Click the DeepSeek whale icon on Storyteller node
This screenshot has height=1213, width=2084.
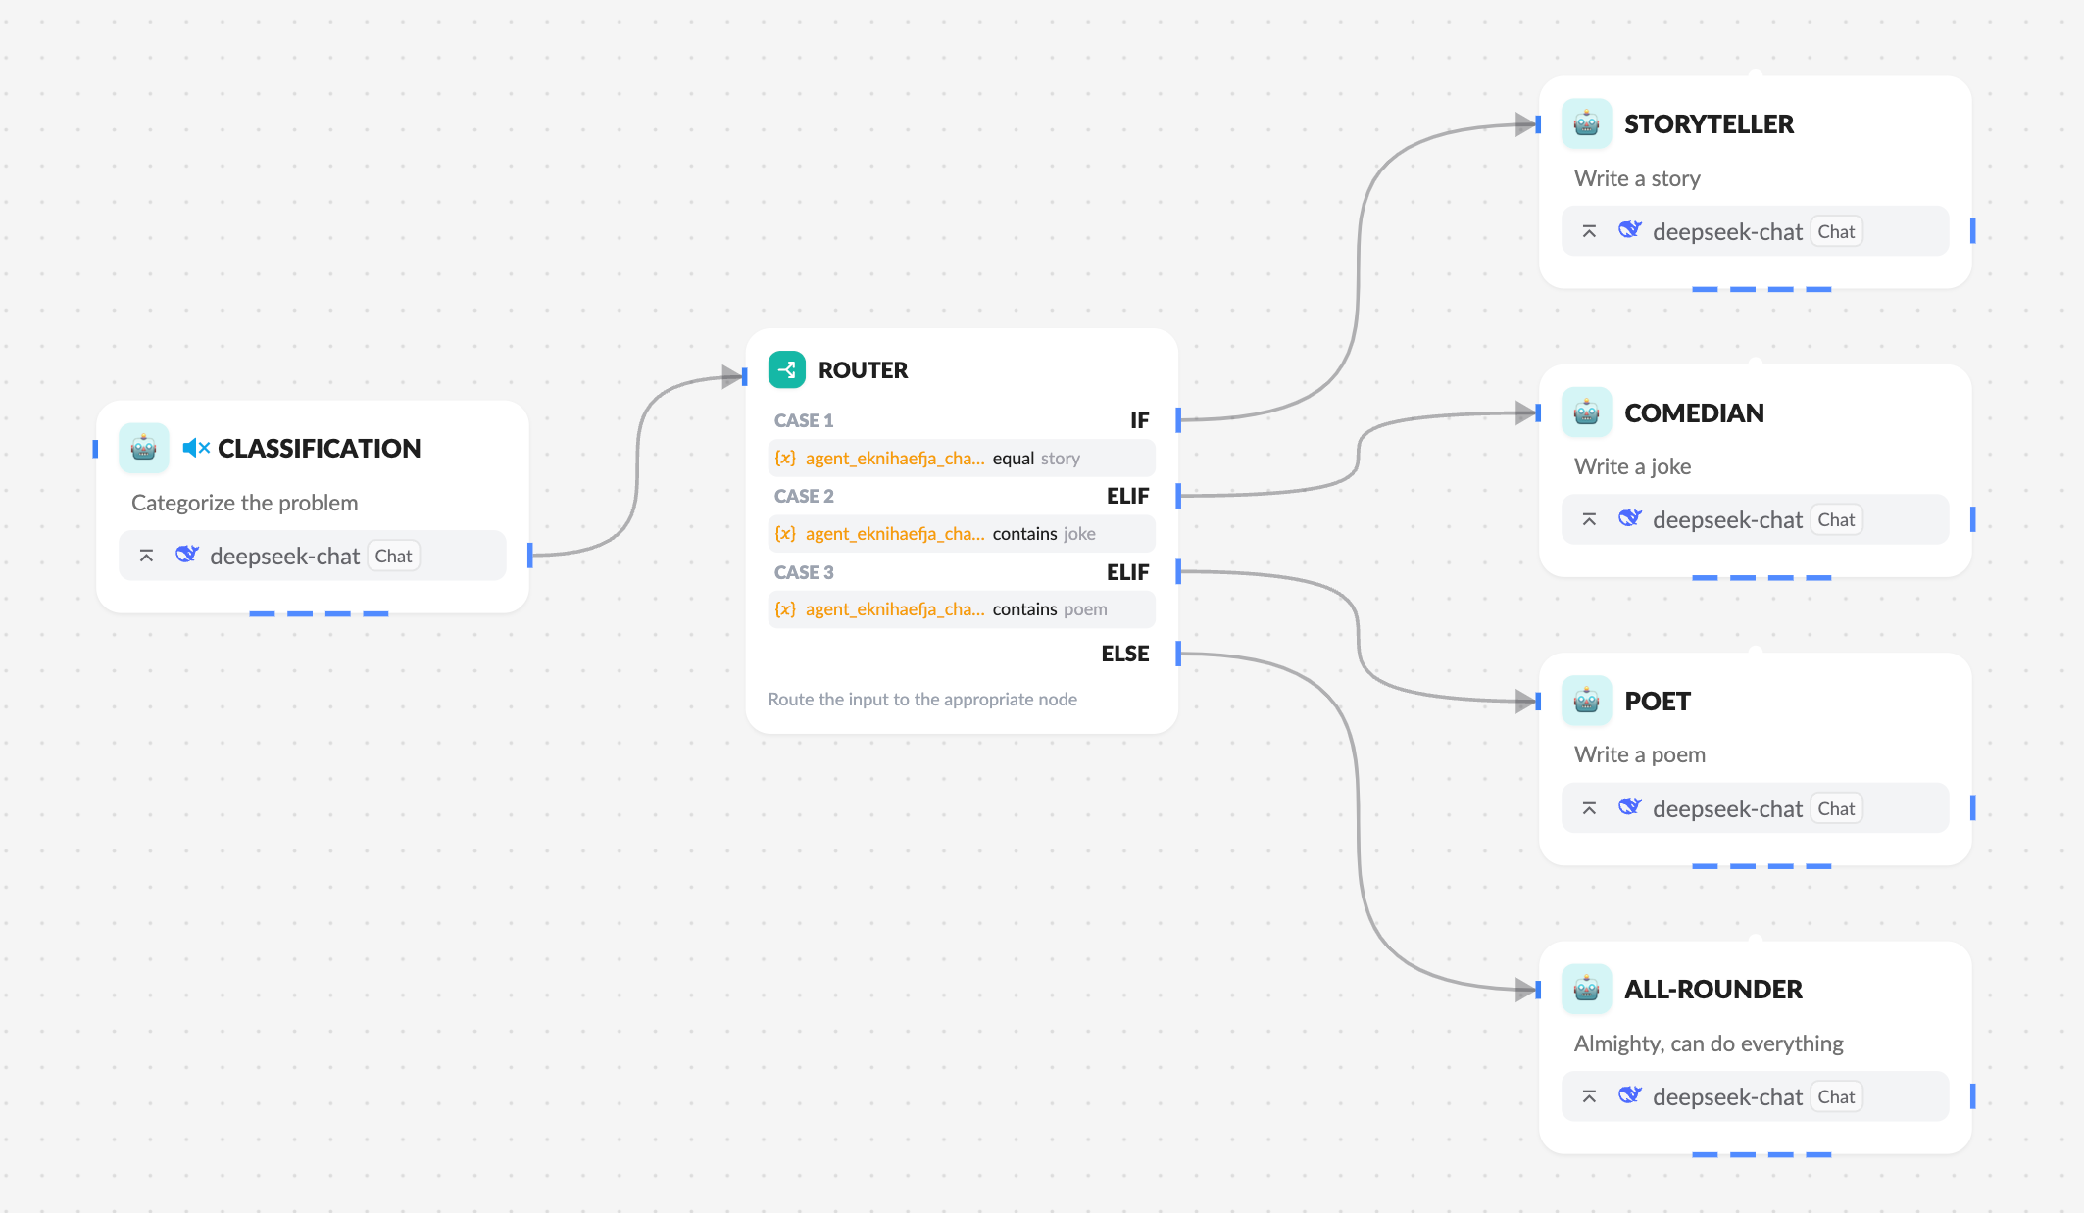1628,231
